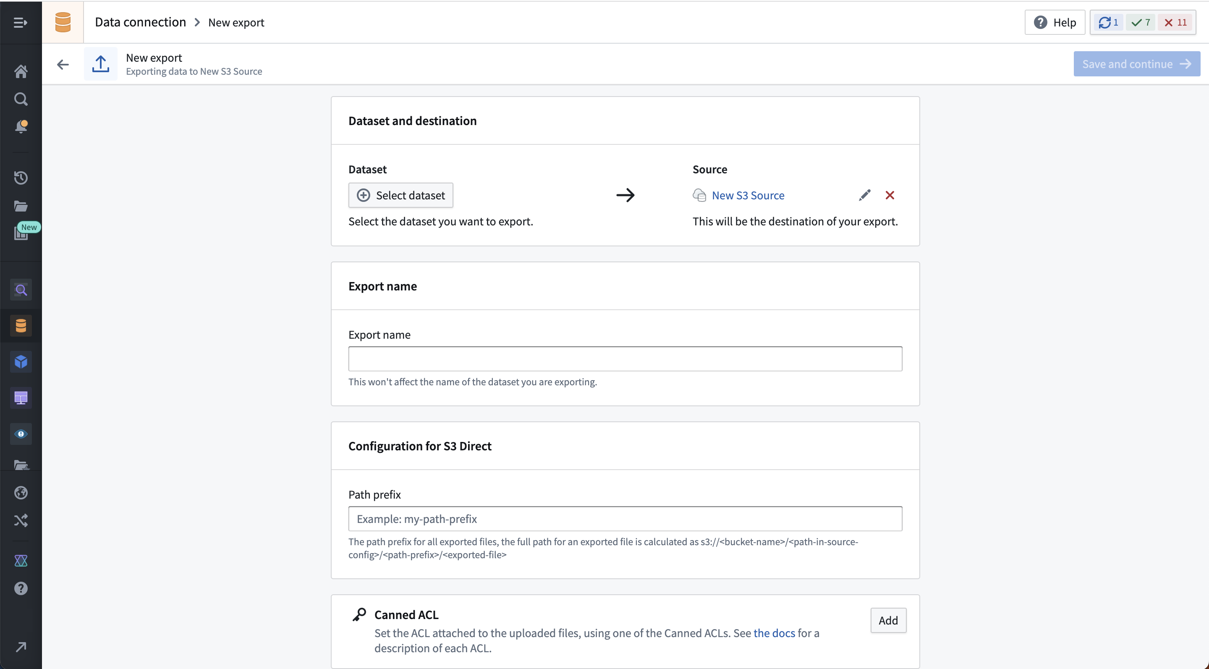The image size is (1209, 669).
Task: Open the stacked folder icon in lower sidebar
Action: [21, 465]
